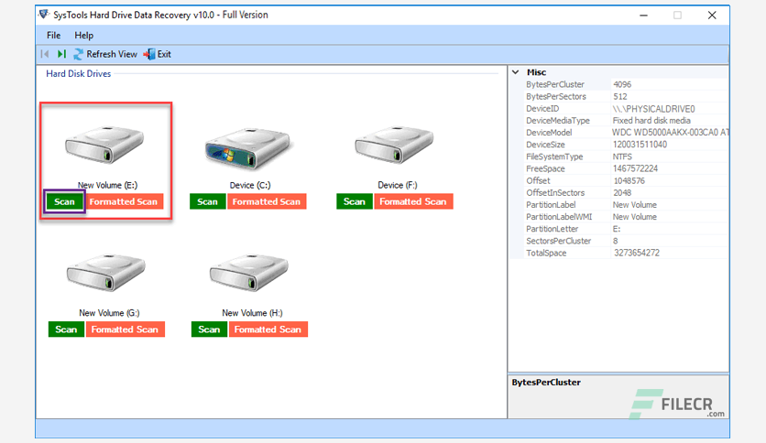Click the SysTools app icon in title bar
This screenshot has width=766, height=443.
(x=44, y=15)
